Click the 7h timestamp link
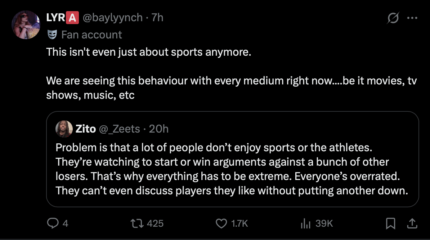 [157, 17]
